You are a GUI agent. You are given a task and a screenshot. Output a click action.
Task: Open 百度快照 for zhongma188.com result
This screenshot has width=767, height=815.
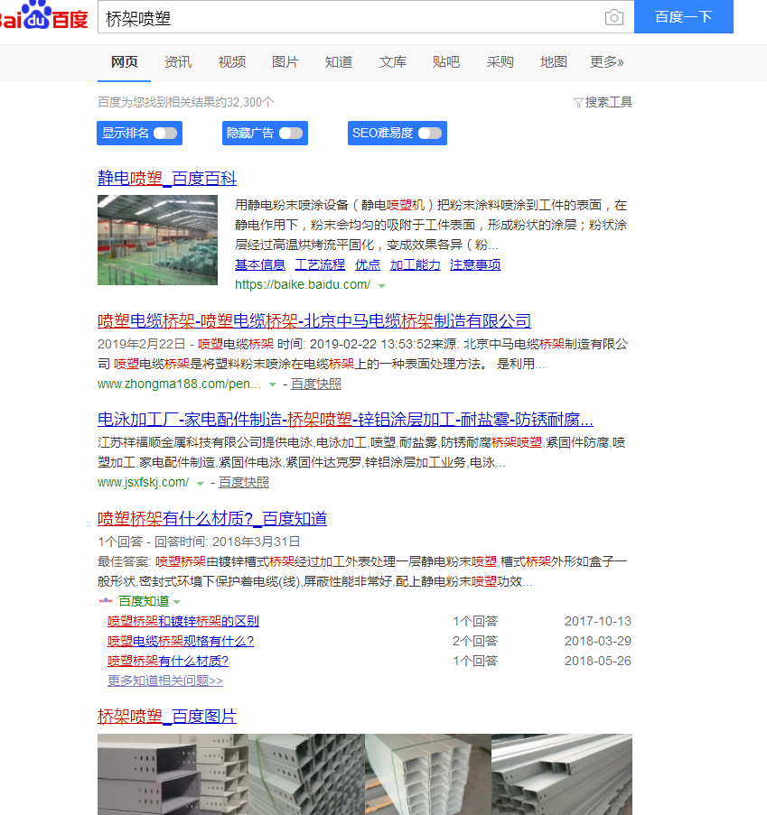(316, 384)
